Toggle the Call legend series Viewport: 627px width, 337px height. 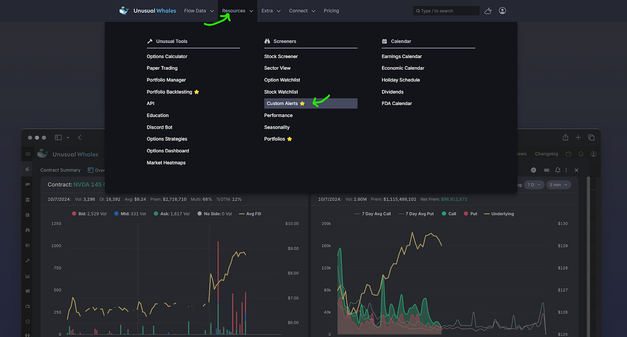coord(449,213)
